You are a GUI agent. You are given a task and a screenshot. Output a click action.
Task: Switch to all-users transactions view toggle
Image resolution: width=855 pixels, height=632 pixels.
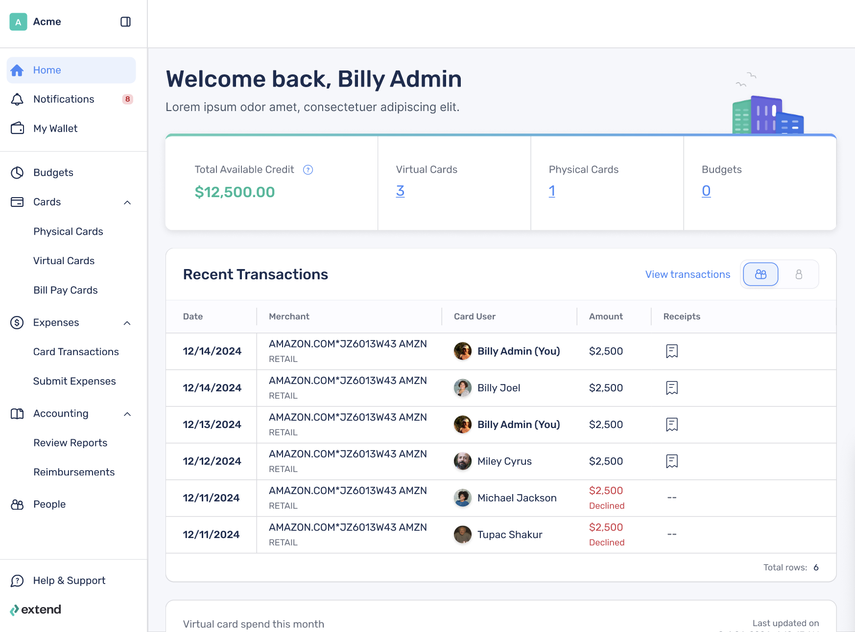760,274
